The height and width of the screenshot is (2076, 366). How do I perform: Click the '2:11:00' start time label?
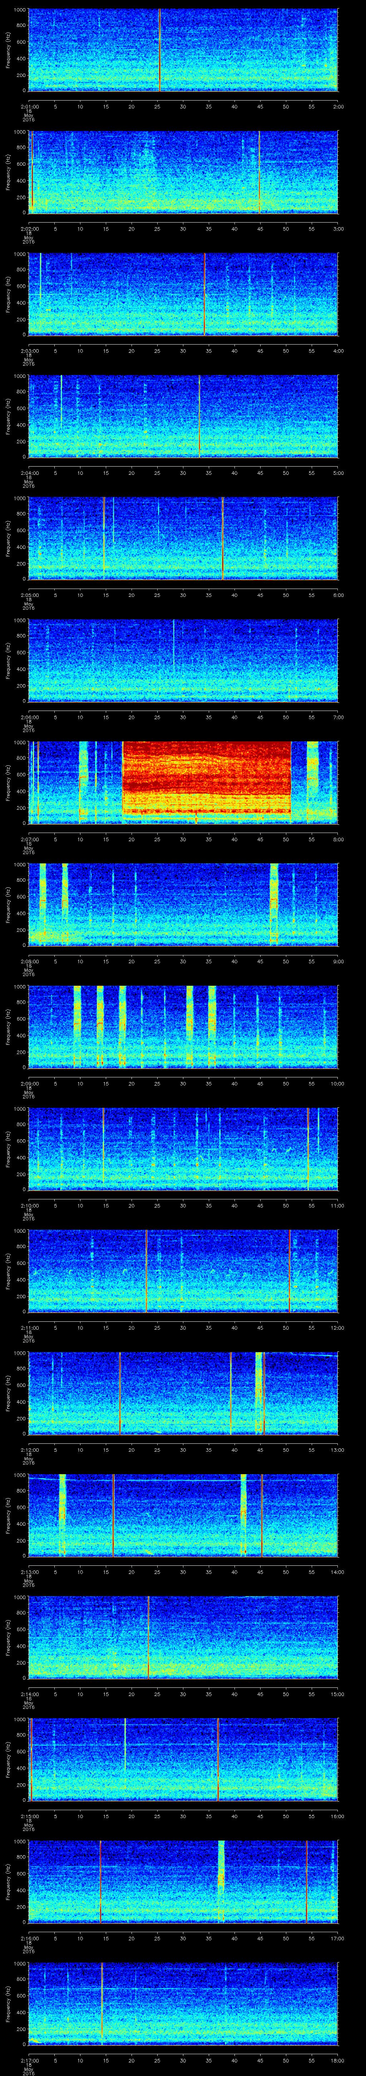29,1327
